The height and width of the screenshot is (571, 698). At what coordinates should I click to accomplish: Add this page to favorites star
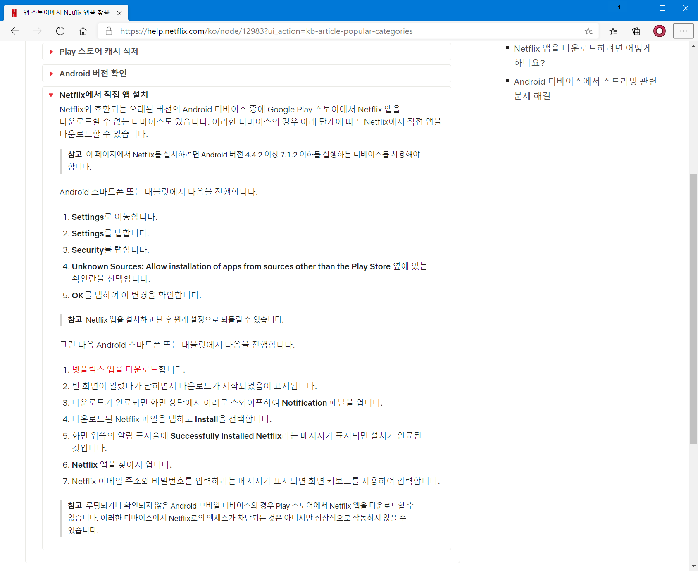[x=588, y=31]
